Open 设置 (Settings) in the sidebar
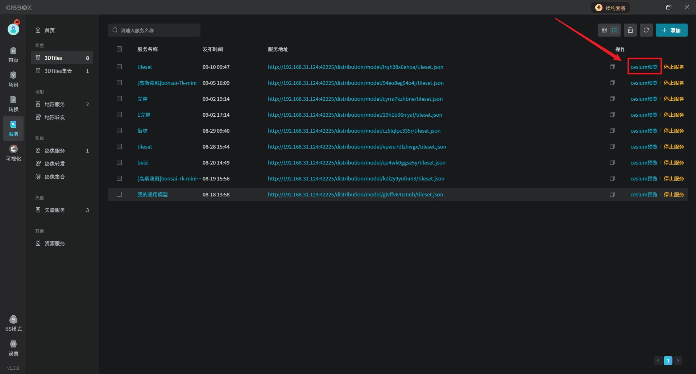 (x=13, y=348)
